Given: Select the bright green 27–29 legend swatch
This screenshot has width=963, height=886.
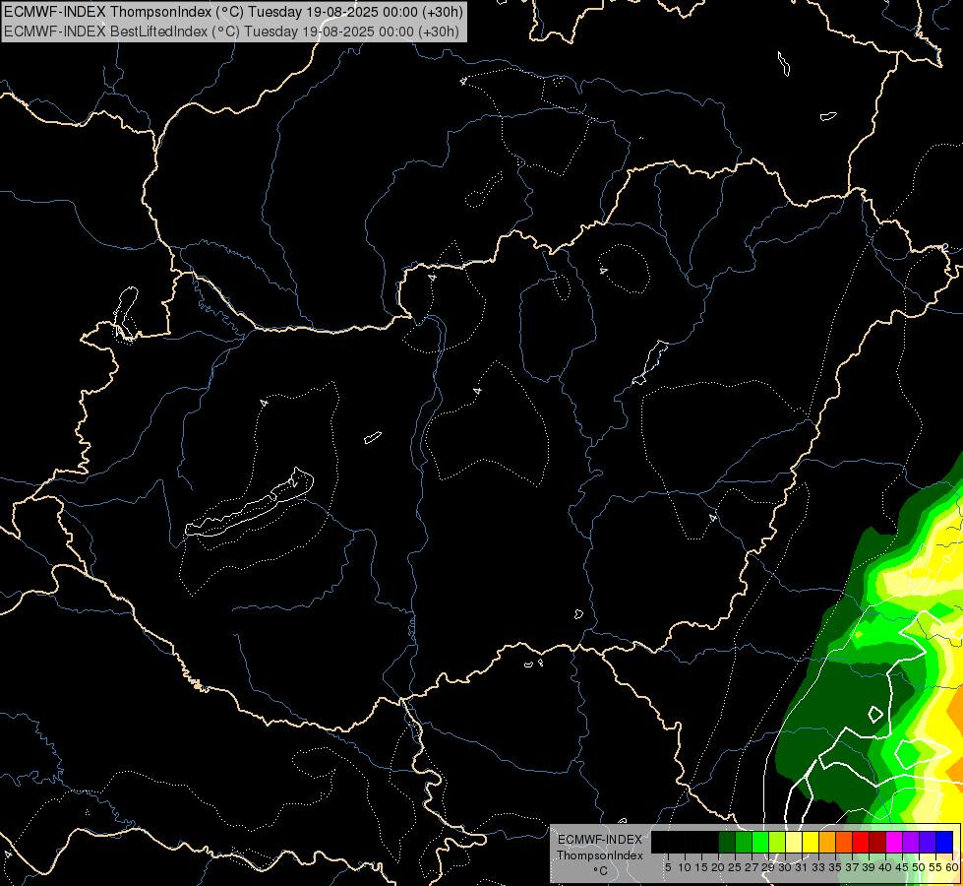Looking at the screenshot, I should (x=760, y=843).
